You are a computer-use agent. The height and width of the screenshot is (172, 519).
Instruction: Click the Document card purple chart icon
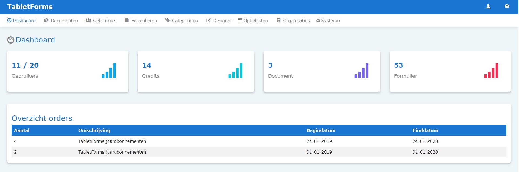click(361, 71)
